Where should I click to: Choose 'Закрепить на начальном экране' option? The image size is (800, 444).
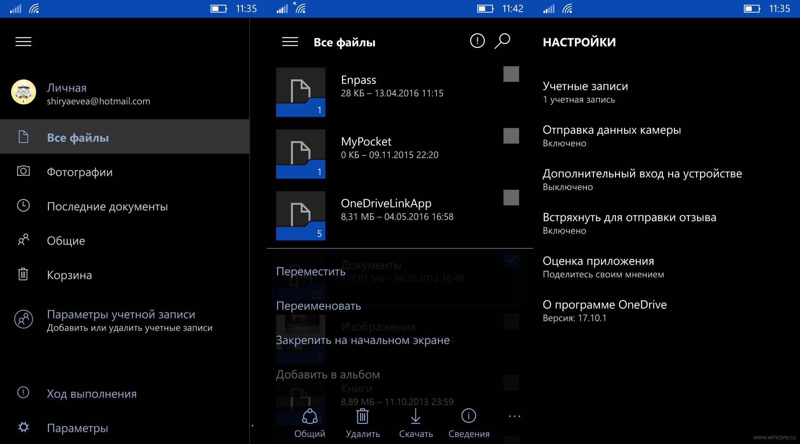pos(363,340)
